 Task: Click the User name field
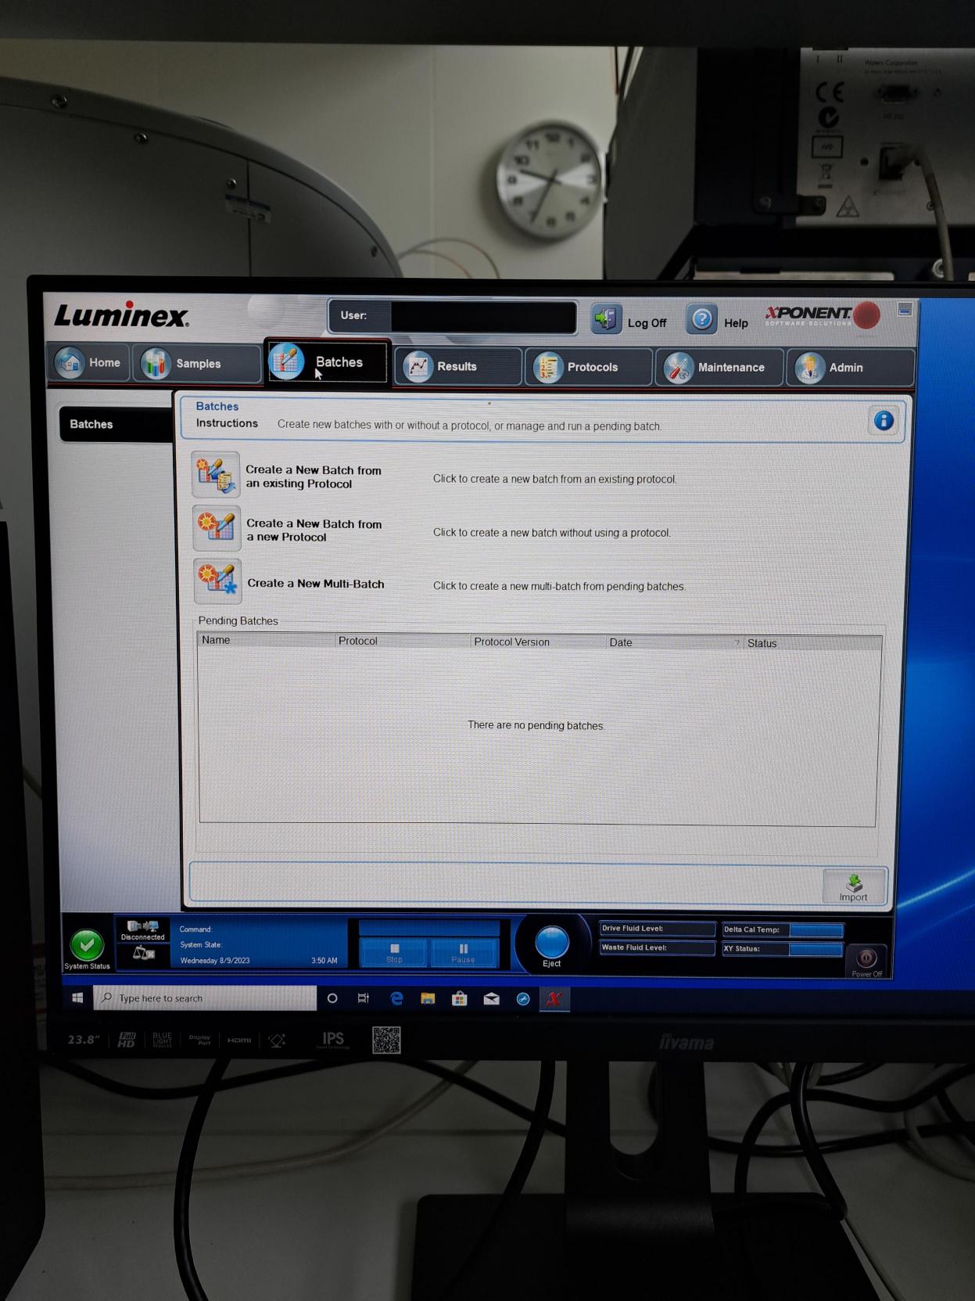pos(483,317)
